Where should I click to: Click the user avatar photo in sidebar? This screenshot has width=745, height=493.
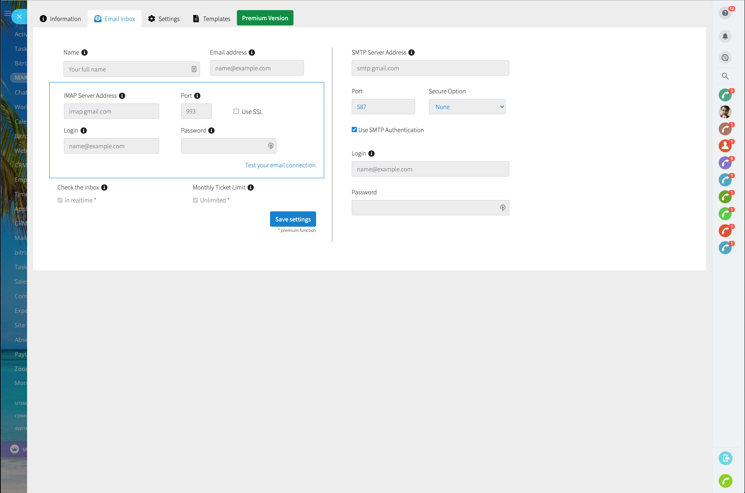pyautogui.click(x=725, y=112)
